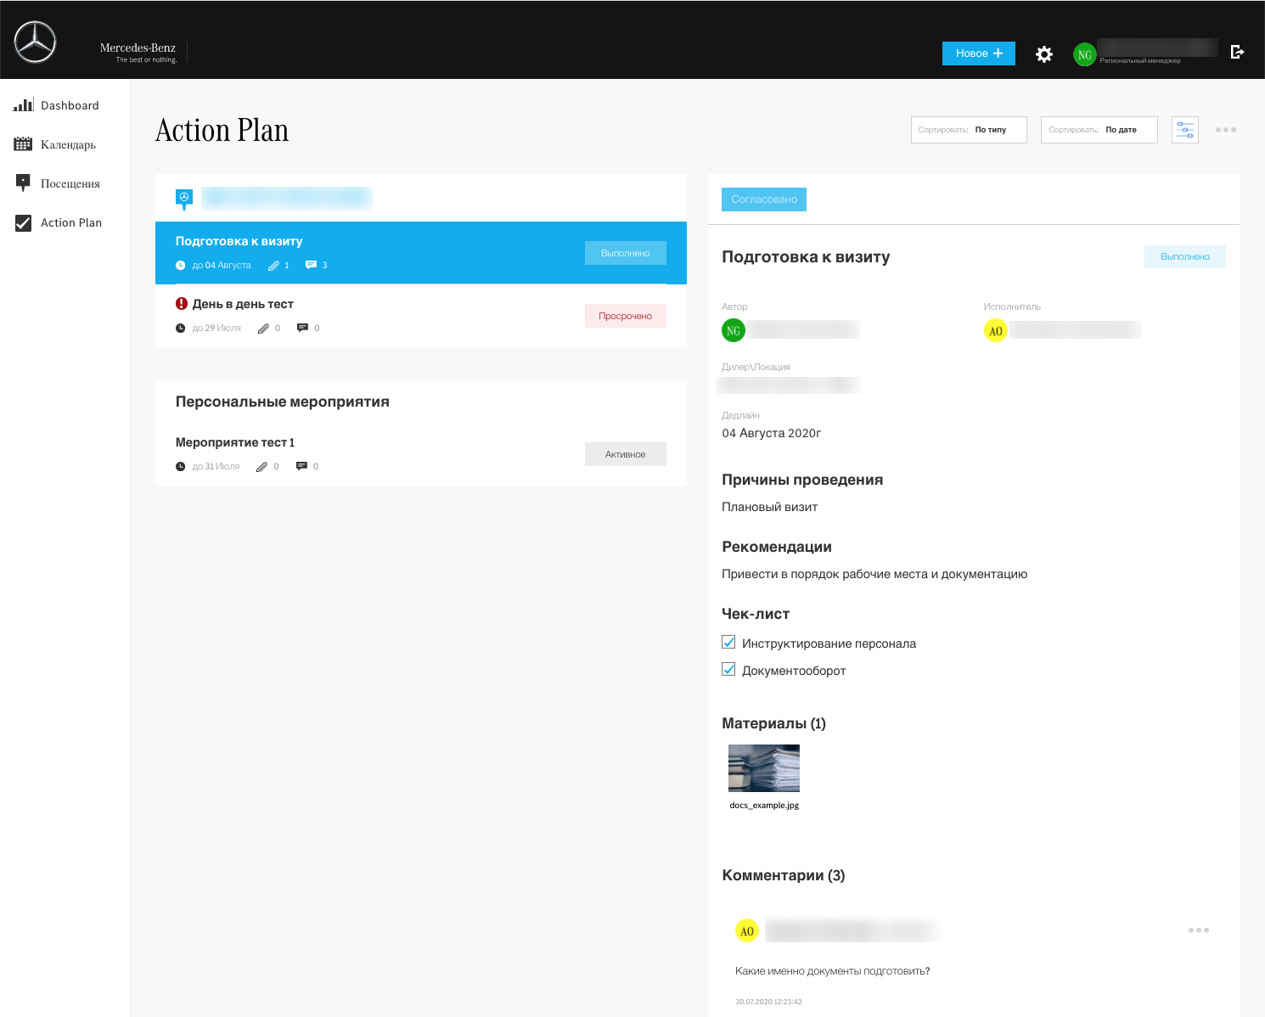The height and width of the screenshot is (1017, 1265).
Task: Click the Активное status badge
Action: coord(626,454)
